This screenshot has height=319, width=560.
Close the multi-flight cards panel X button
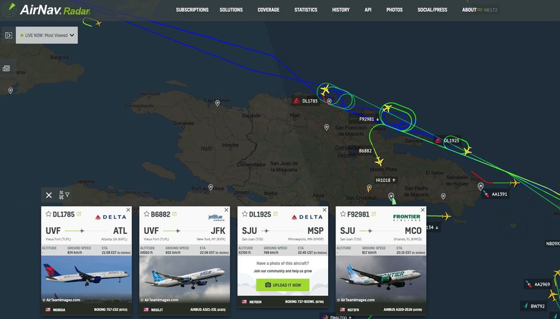(49, 195)
